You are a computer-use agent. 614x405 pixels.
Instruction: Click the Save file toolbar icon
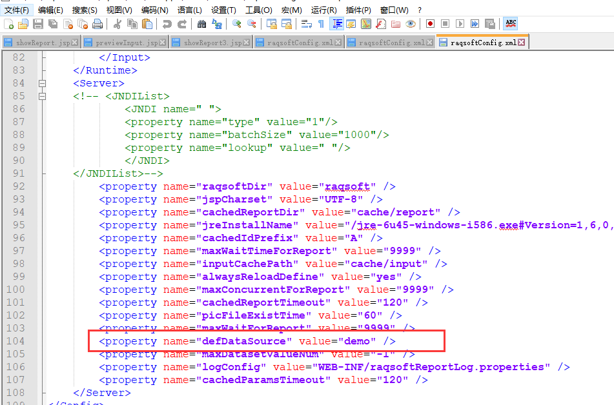[37, 24]
